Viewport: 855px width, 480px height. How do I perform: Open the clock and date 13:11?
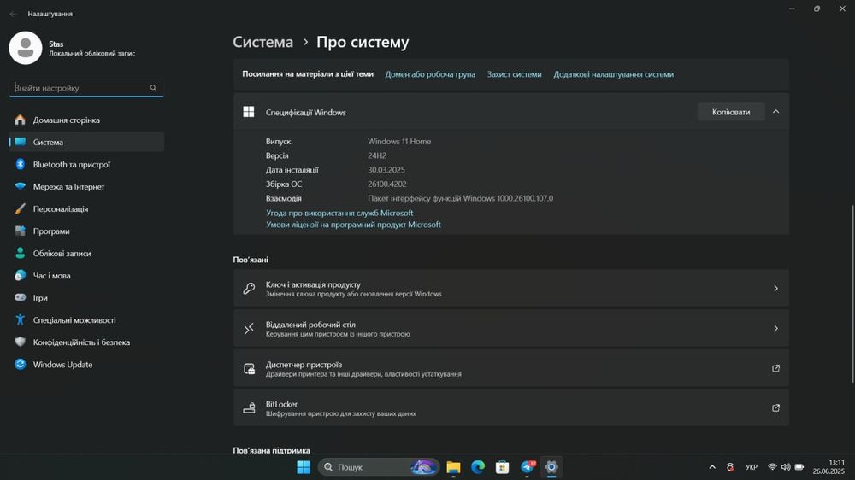828,467
